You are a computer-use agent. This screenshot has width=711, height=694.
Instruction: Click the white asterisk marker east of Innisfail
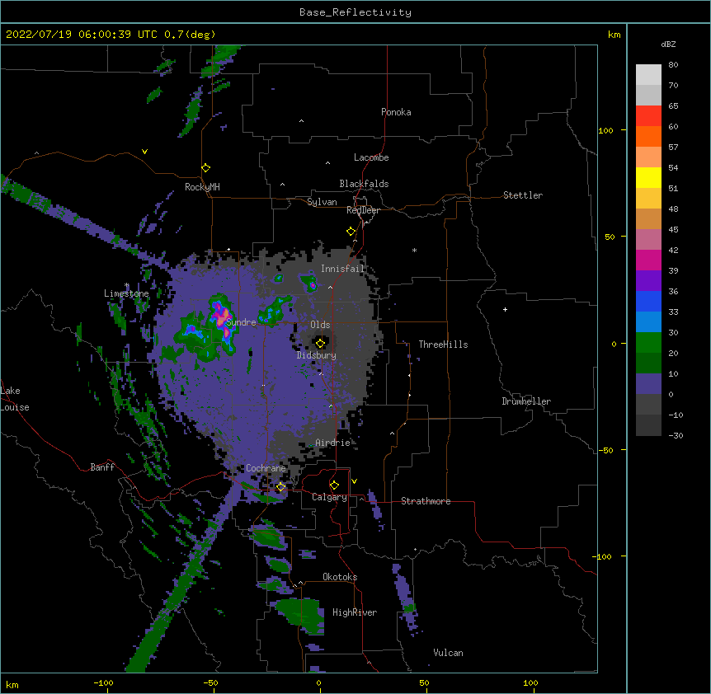[x=414, y=250]
